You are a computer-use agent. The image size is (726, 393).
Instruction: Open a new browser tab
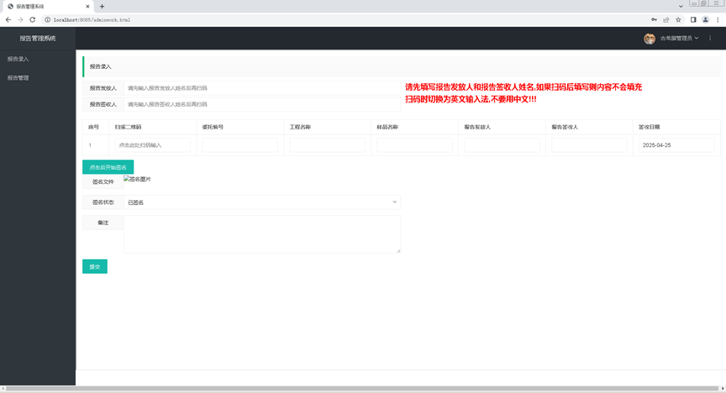click(x=102, y=7)
